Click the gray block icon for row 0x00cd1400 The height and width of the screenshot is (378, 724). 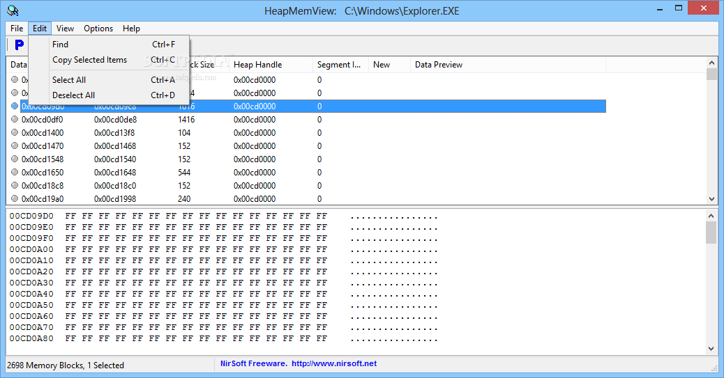15,132
